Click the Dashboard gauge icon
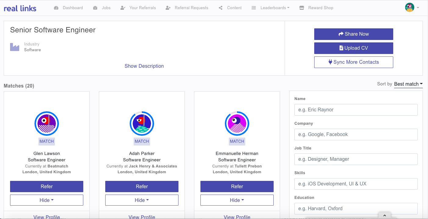Screen dimensions: 428x219 pos(56,8)
